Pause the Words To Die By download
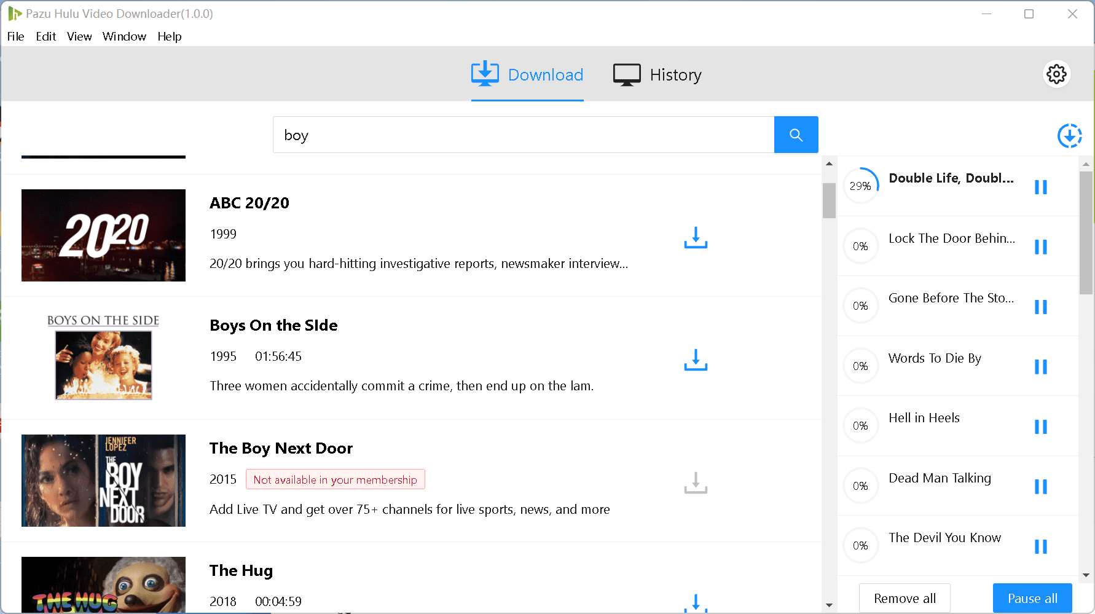 (x=1040, y=367)
